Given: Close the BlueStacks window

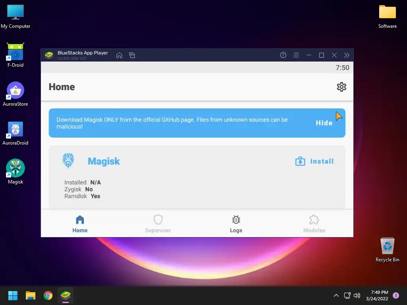Looking at the screenshot, I should [x=334, y=55].
